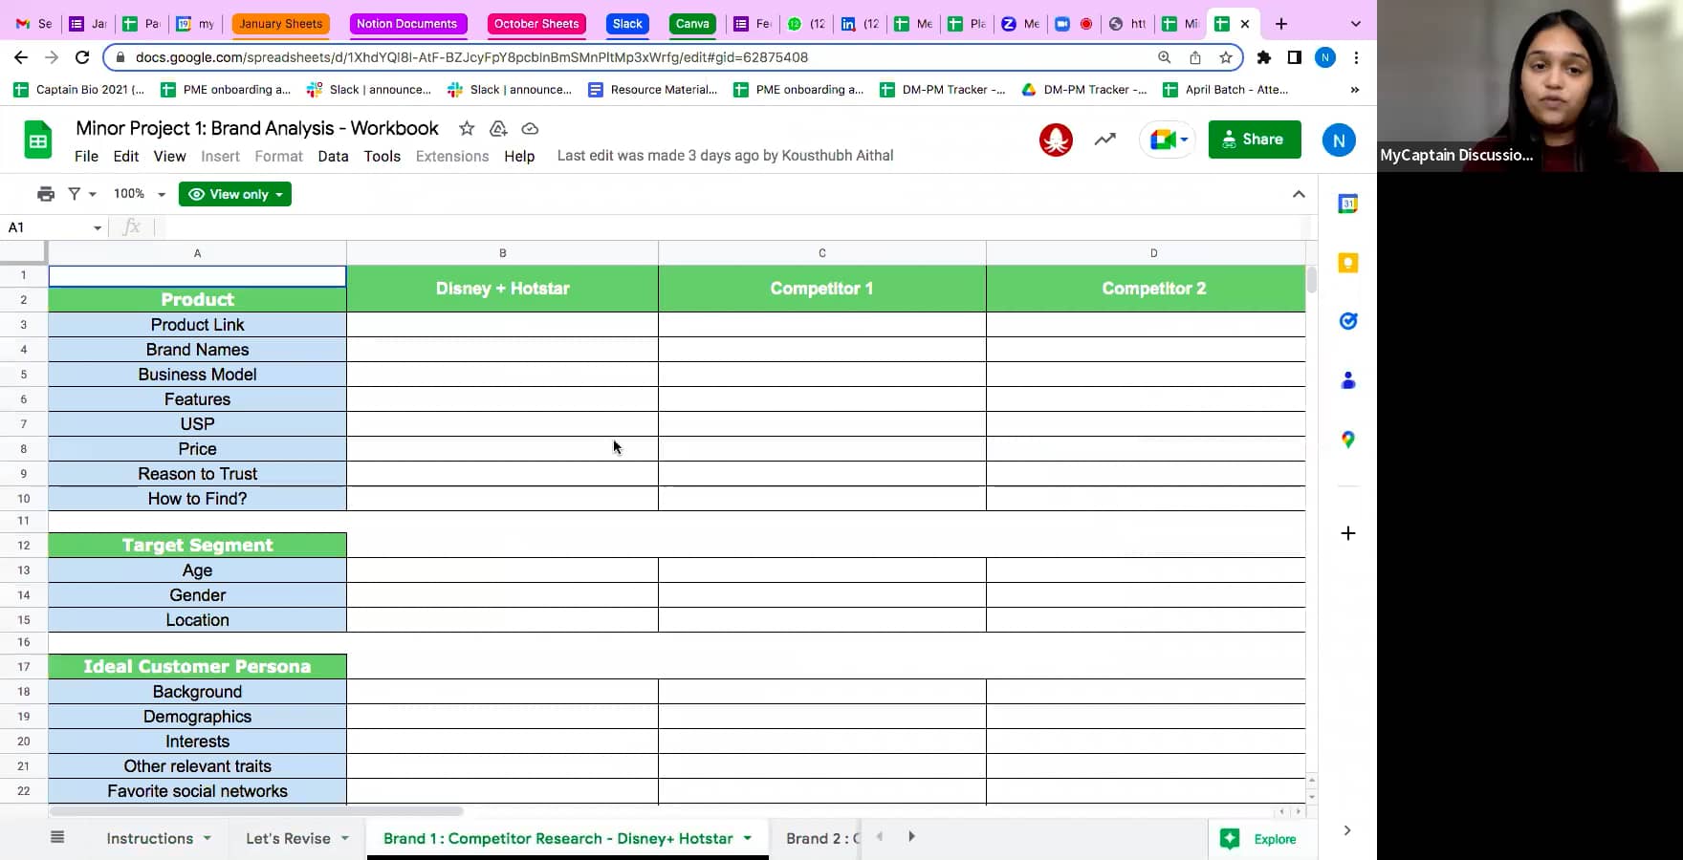1683x860 pixels.
Task: Expand the Brand 1 sheet tab menu arrow
Action: (x=748, y=838)
